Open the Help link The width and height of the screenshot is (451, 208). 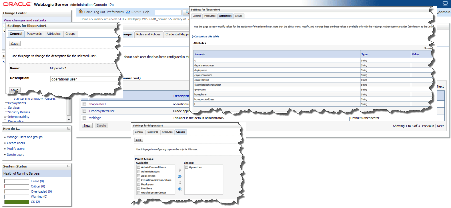click(146, 12)
